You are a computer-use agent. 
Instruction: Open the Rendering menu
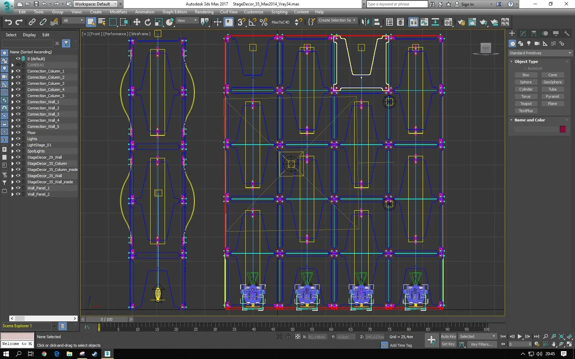point(204,12)
